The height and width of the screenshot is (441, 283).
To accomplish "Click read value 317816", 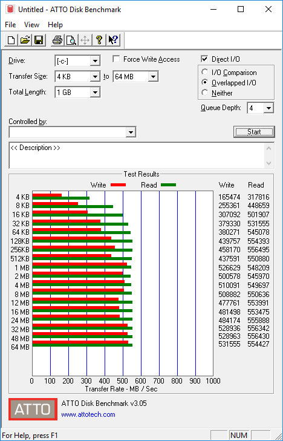I will pyautogui.click(x=258, y=197).
